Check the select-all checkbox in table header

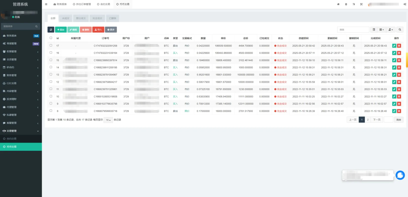[x=51, y=38]
